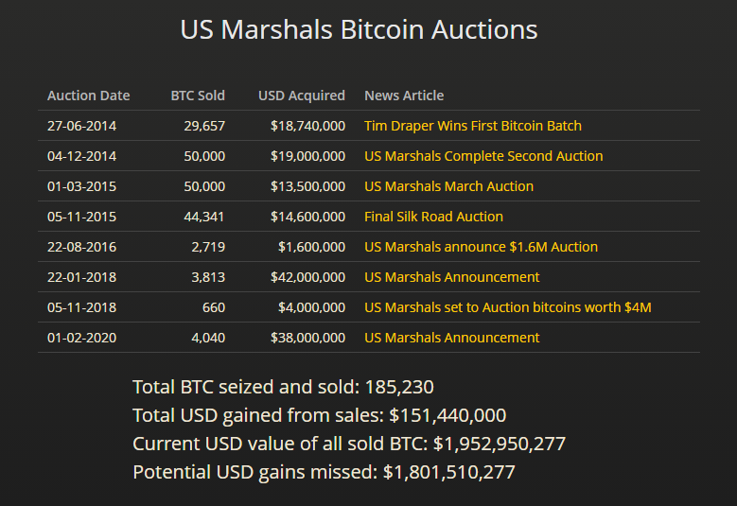Open the Final Silk Road Auction article
Image resolution: width=737 pixels, height=506 pixels.
tap(433, 217)
